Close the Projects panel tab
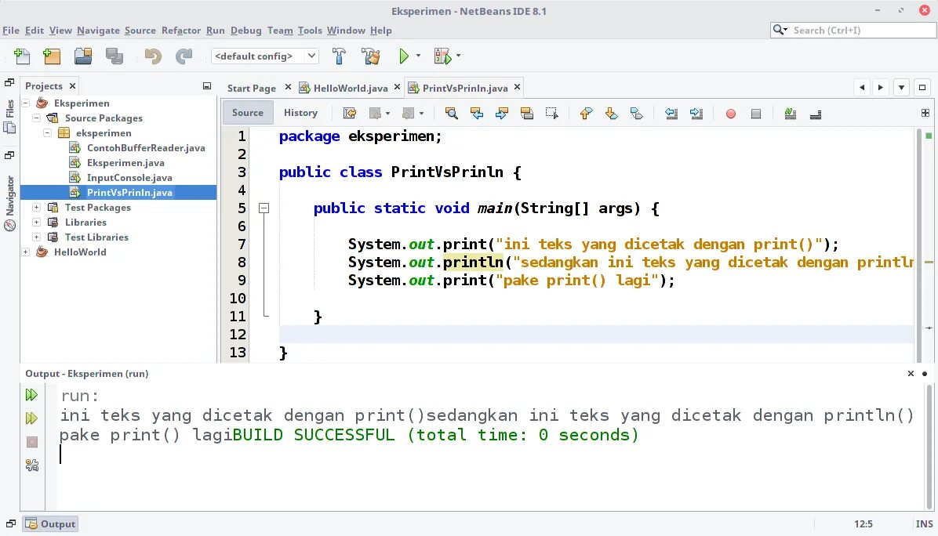This screenshot has width=938, height=536. point(72,86)
